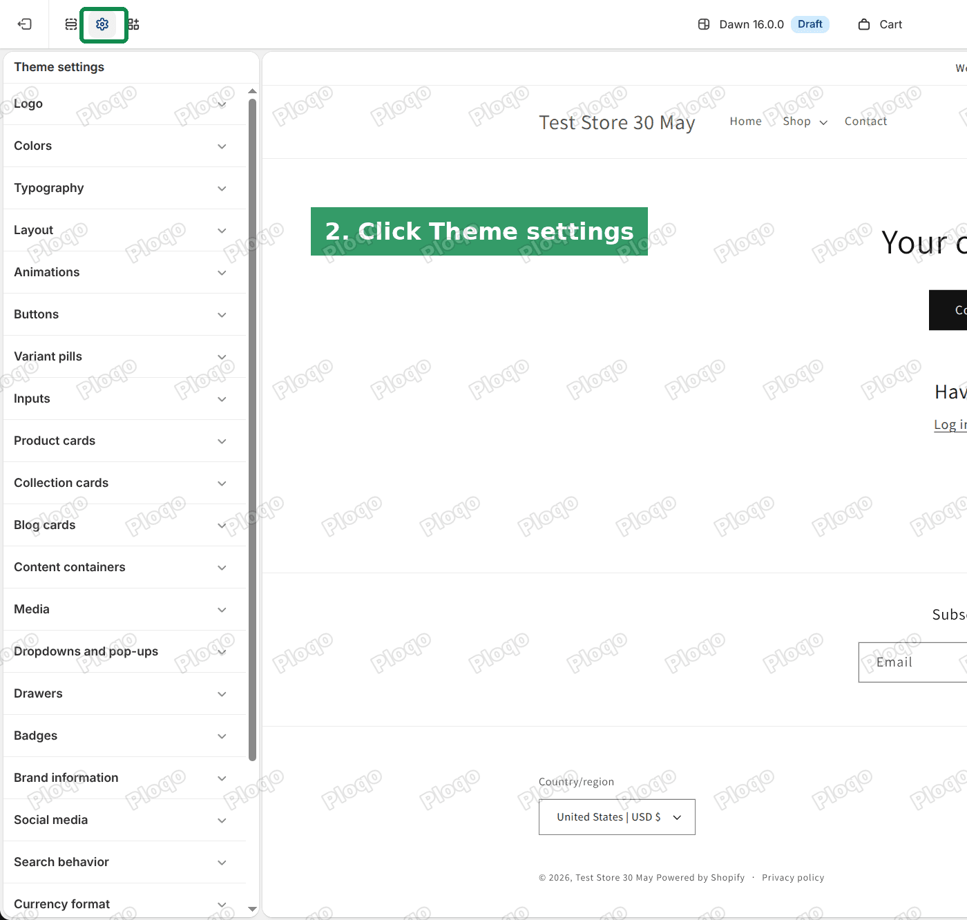Click the sidebar scrollbar up arrow

[x=252, y=91]
